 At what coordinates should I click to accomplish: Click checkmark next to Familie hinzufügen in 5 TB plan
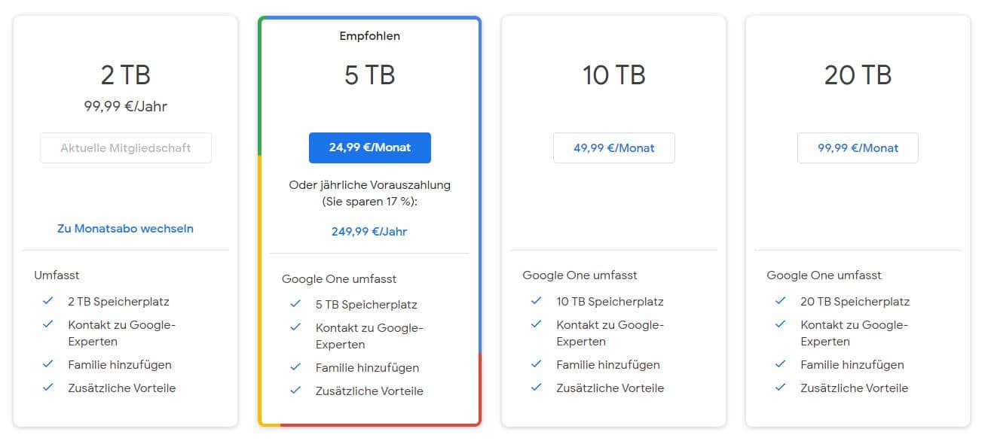[x=296, y=367]
